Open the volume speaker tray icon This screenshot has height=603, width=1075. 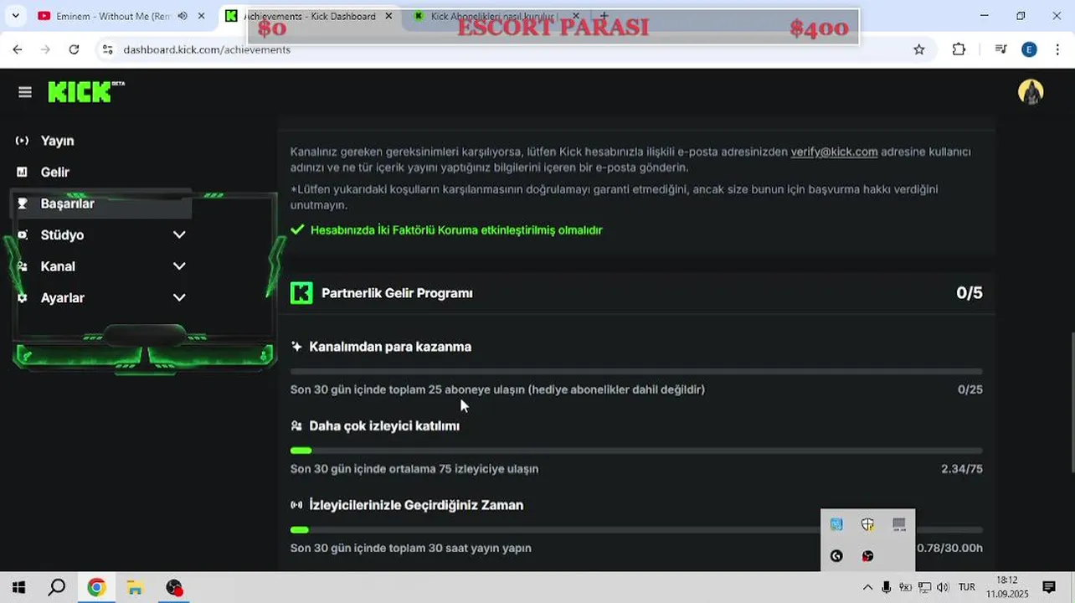[943, 587]
